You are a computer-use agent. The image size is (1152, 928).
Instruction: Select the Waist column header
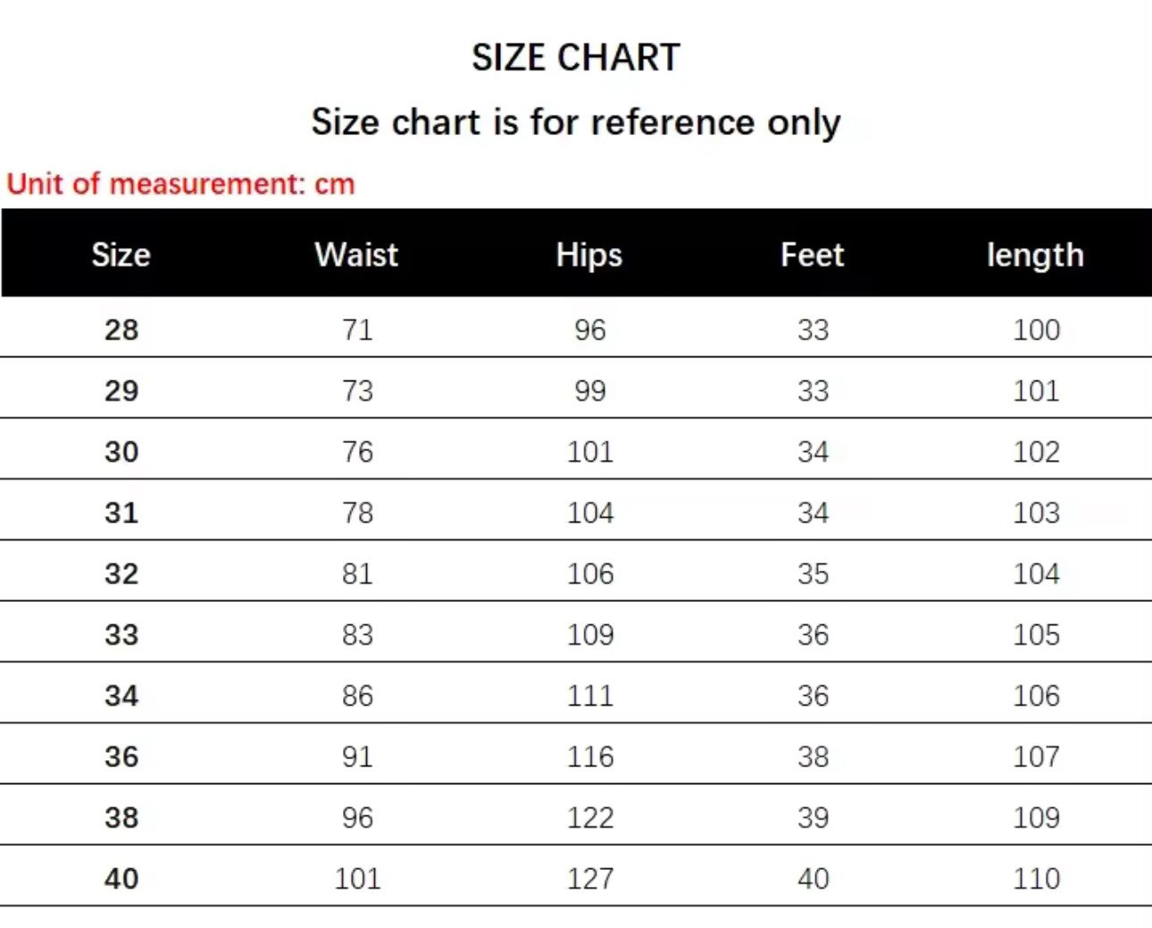(x=356, y=255)
